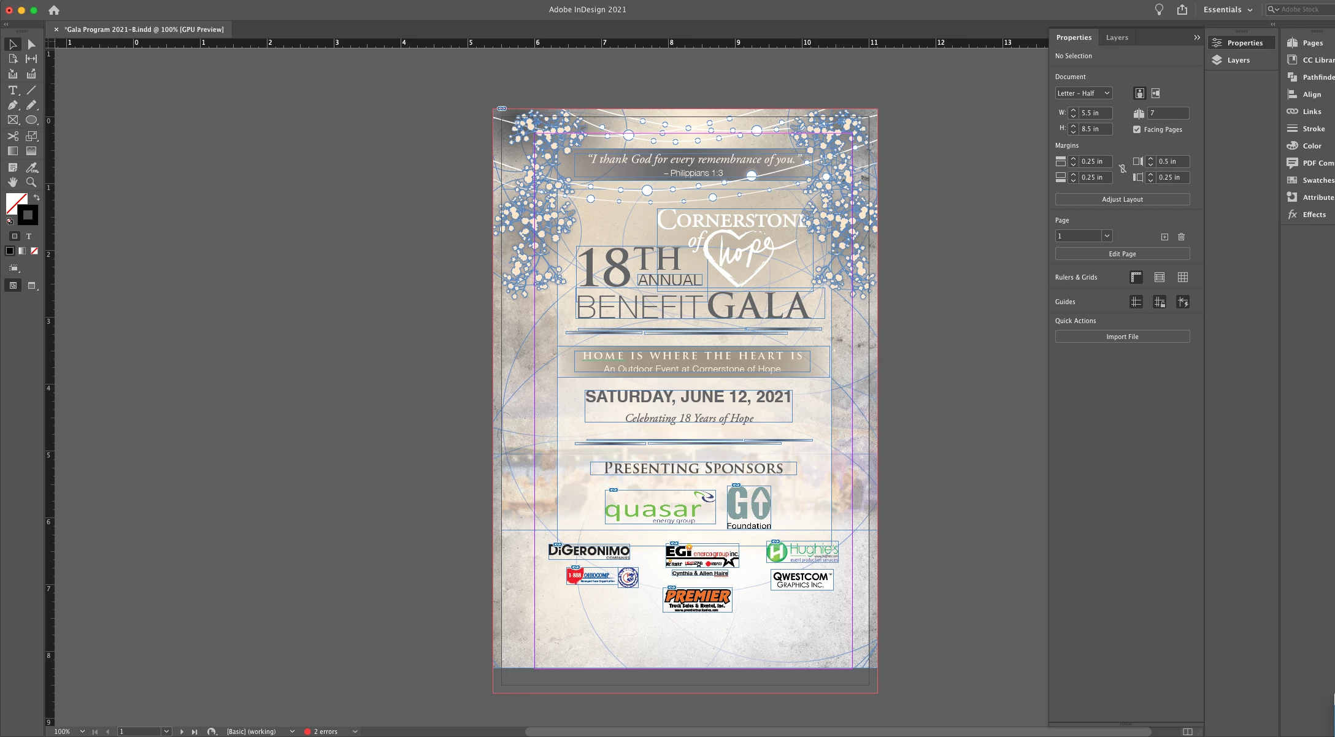Uncheck the Facing Pages checkbox
1335x737 pixels.
pos(1137,129)
